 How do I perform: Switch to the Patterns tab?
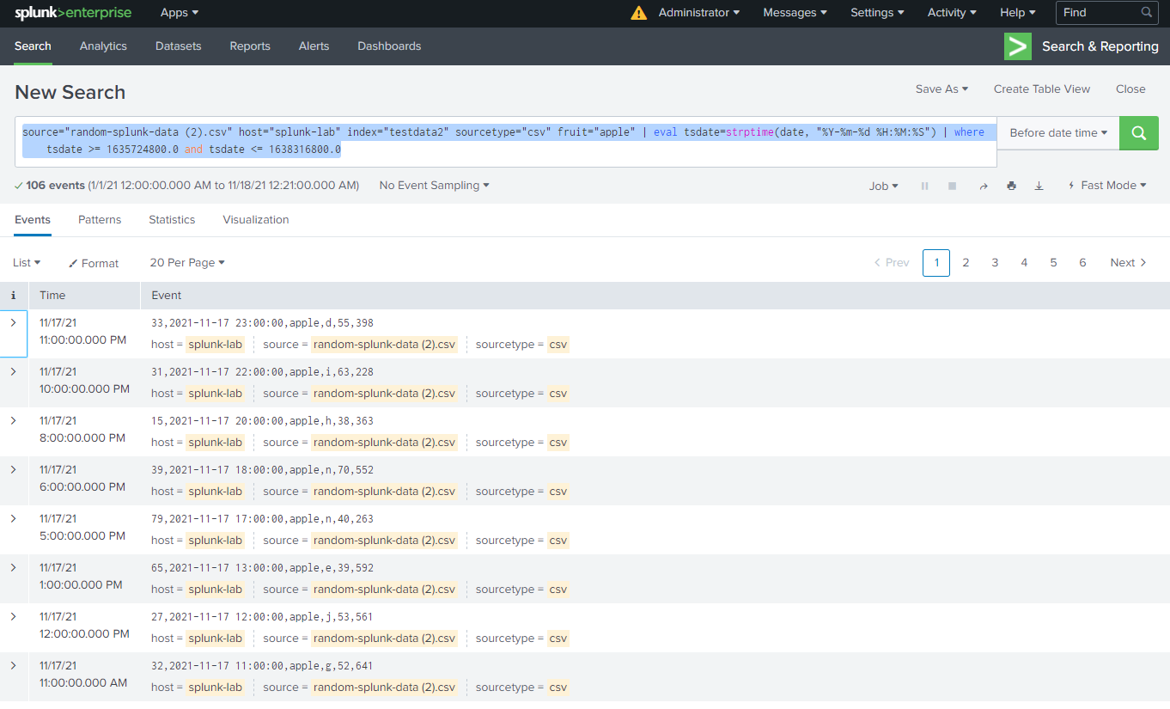(100, 220)
